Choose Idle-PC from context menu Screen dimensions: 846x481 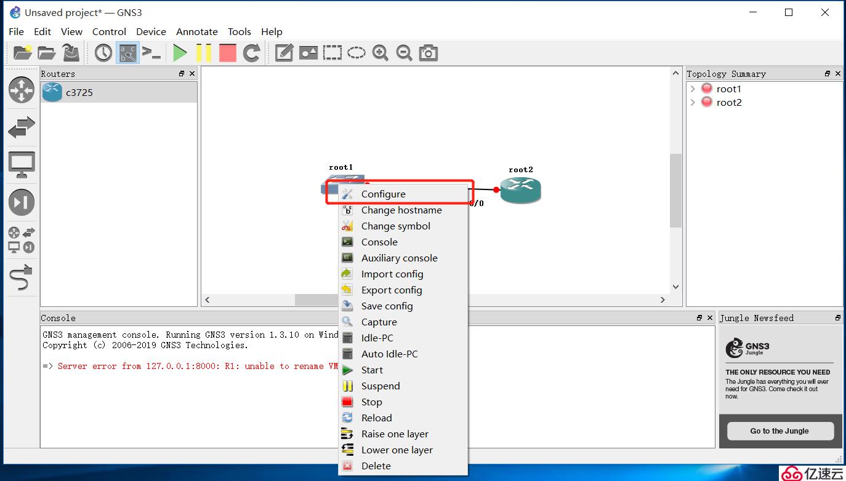click(403, 338)
